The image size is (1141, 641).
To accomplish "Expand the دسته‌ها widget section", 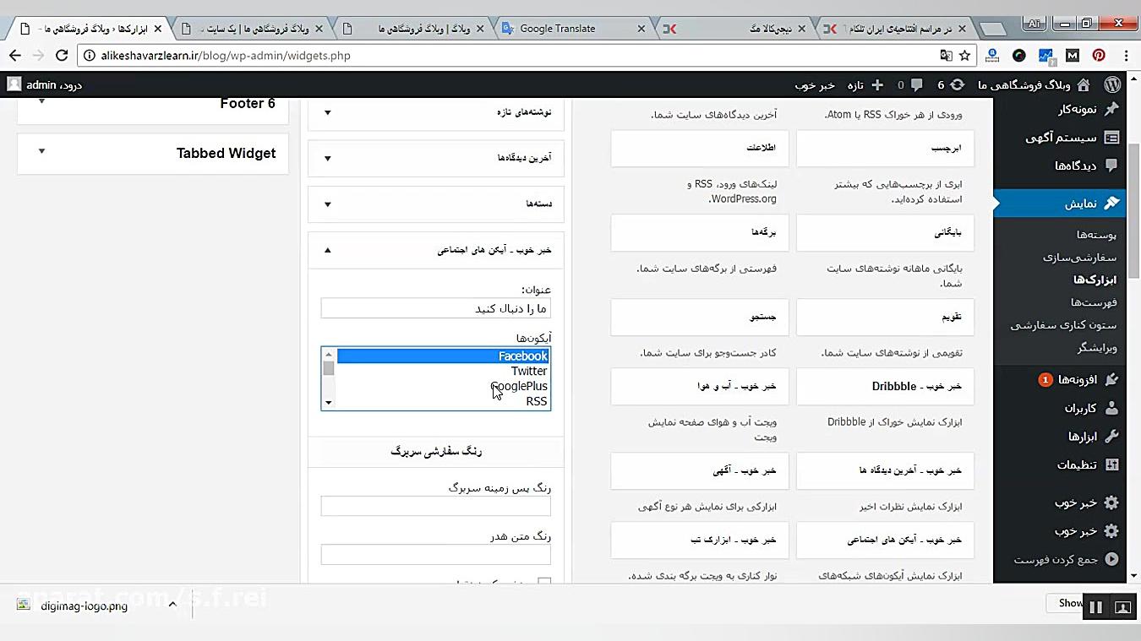I will tap(328, 204).
